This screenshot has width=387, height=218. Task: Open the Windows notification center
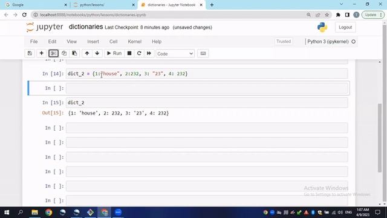(x=377, y=213)
